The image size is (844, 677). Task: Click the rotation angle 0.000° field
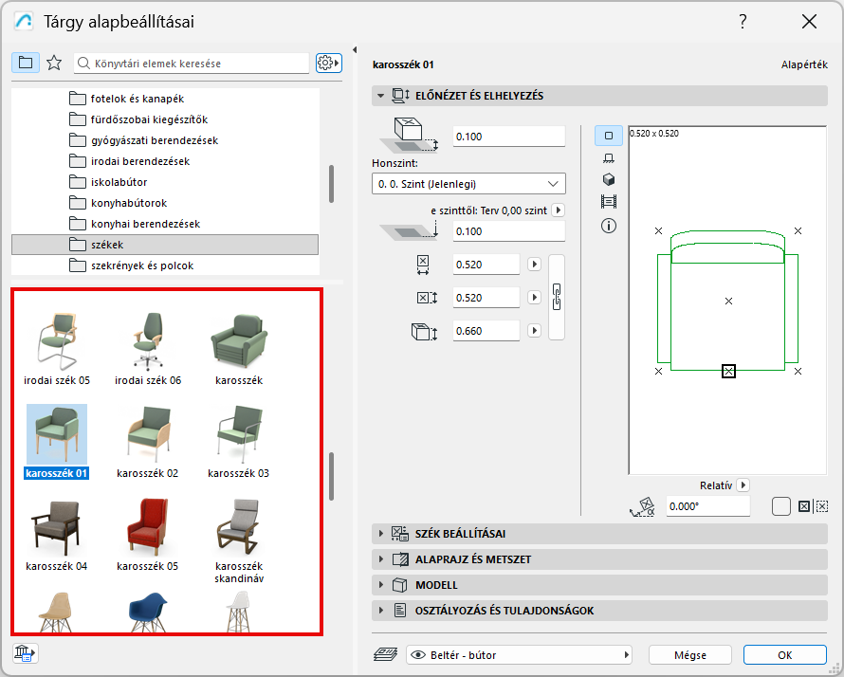click(707, 506)
